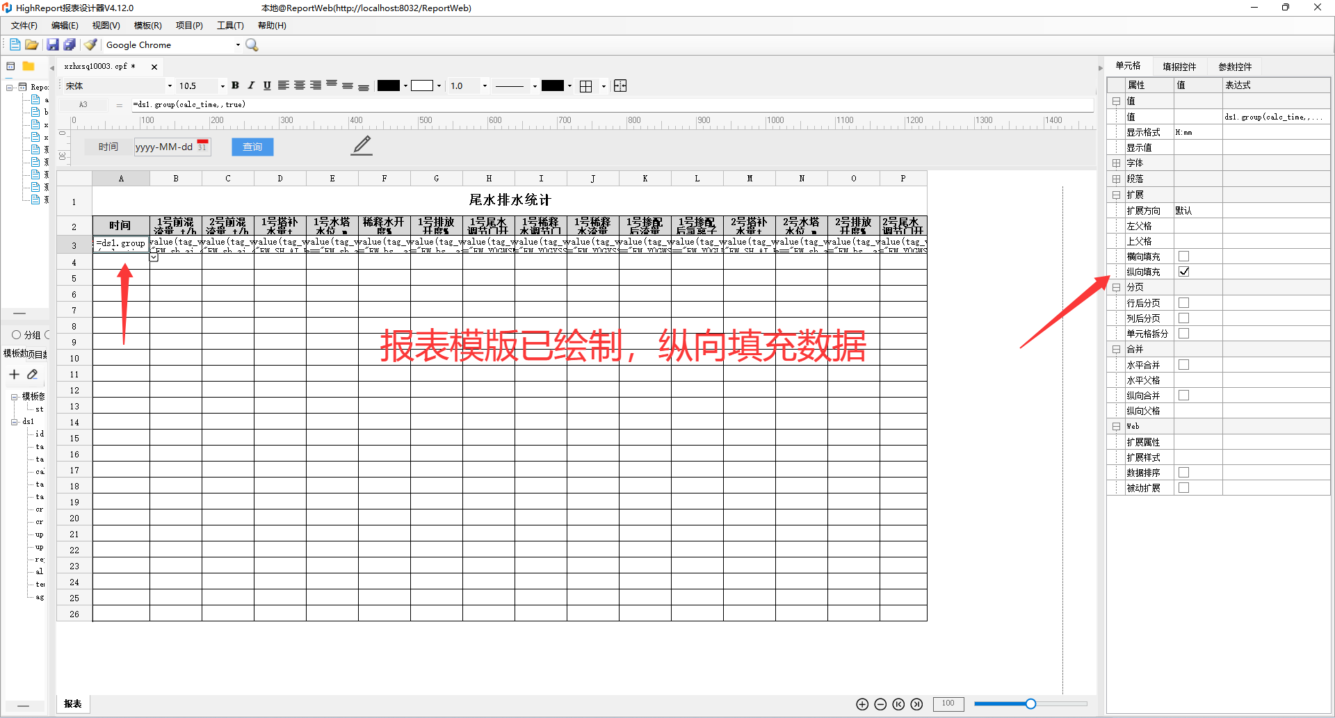The image size is (1335, 718).
Task: Select the 报表 sheet tab
Action: [73, 704]
